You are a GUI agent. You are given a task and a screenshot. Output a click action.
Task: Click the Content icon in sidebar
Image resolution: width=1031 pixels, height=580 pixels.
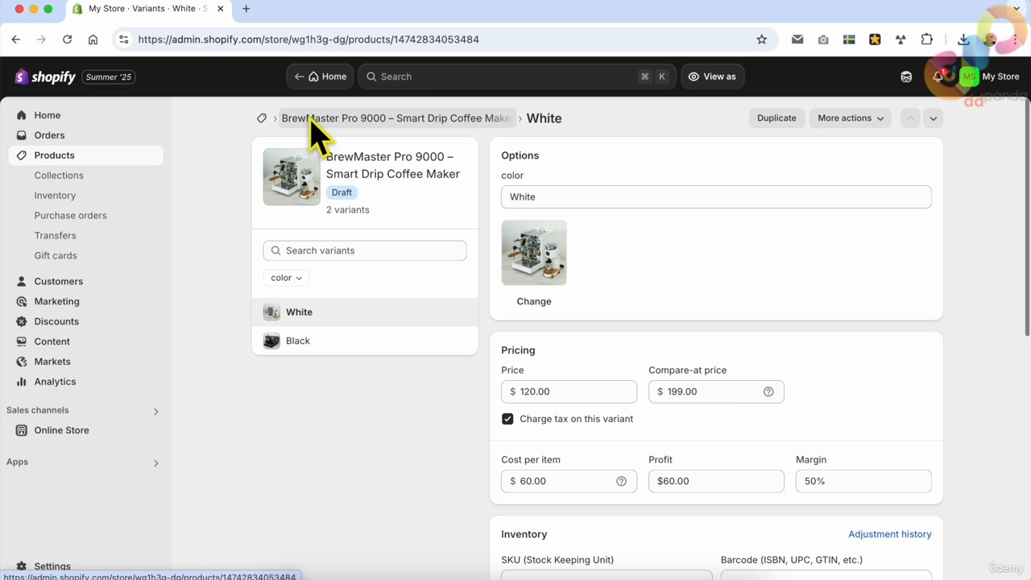point(22,342)
